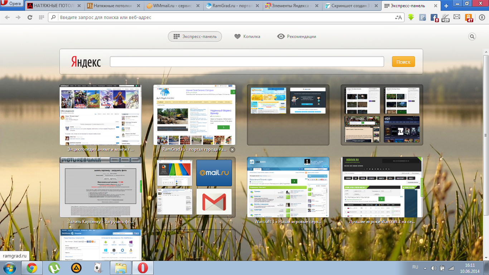Viewport: 489px width, 275px height.
Task: Open the four-site games speed dial folder
Action: pyautogui.click(x=382, y=115)
